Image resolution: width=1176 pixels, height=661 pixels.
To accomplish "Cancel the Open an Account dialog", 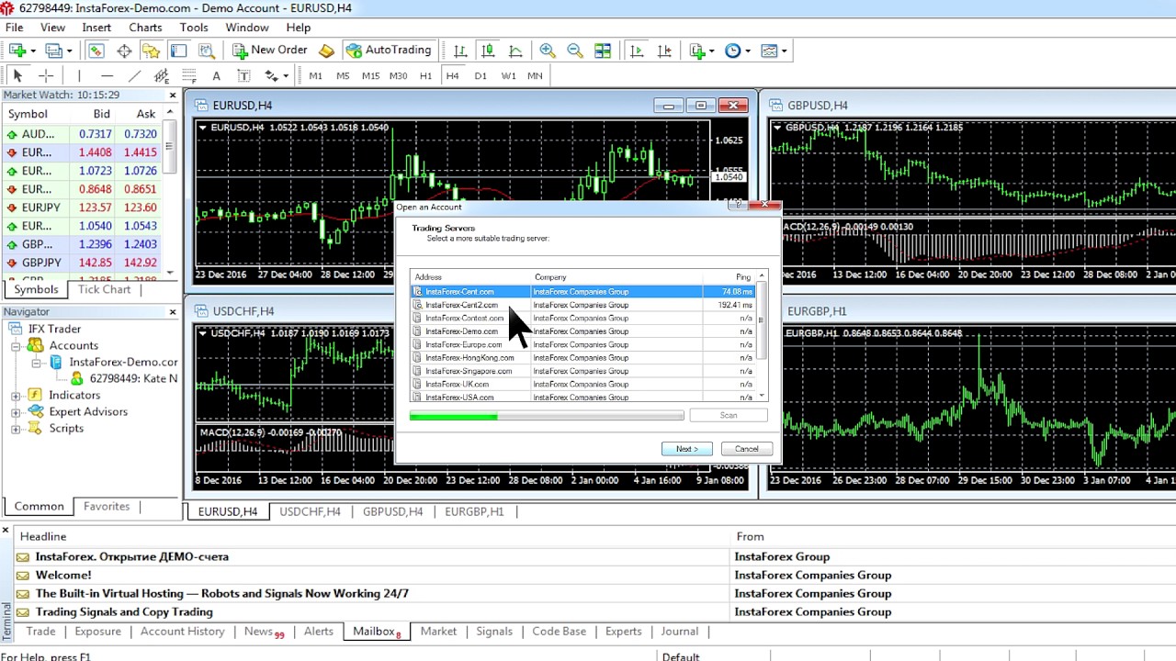I will (x=746, y=449).
